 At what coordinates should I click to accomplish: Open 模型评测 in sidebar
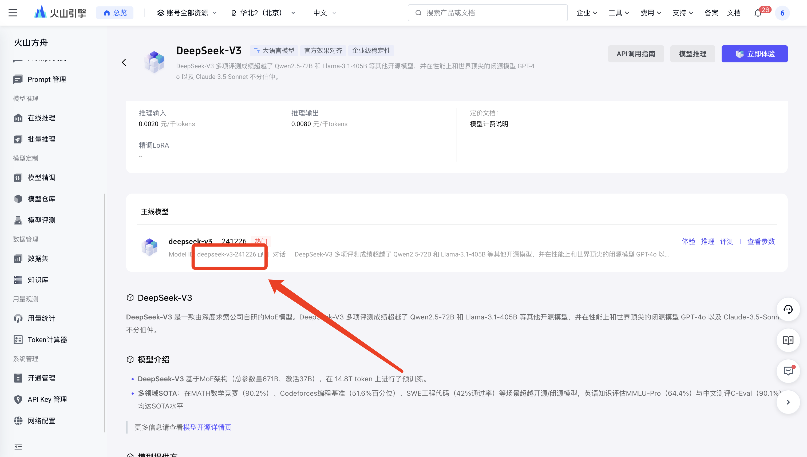(x=34, y=220)
